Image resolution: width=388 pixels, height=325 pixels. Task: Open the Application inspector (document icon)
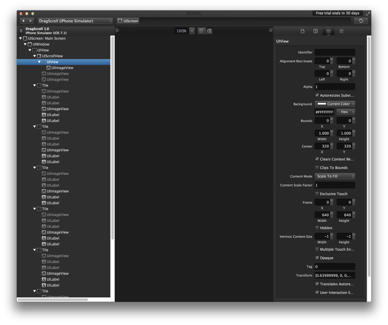coord(303,31)
